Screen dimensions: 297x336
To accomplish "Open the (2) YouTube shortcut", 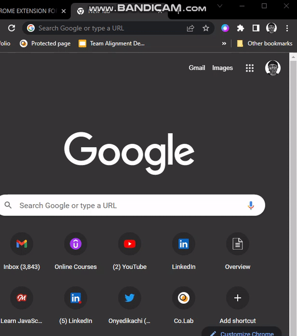I will point(130,252).
